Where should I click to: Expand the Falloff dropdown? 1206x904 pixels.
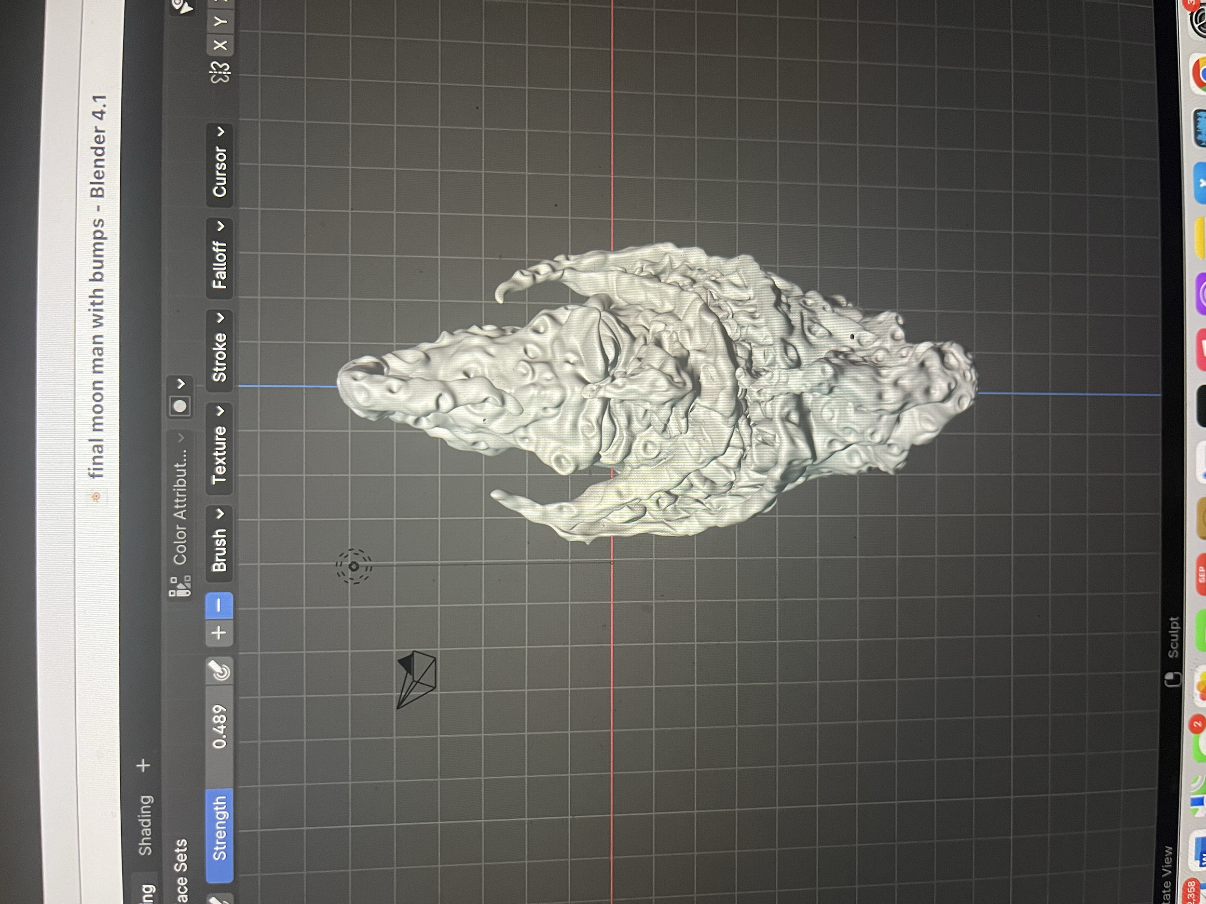tap(219, 258)
